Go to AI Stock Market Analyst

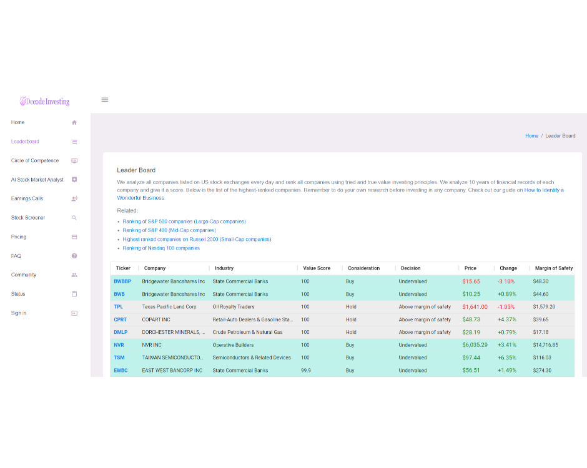click(37, 180)
